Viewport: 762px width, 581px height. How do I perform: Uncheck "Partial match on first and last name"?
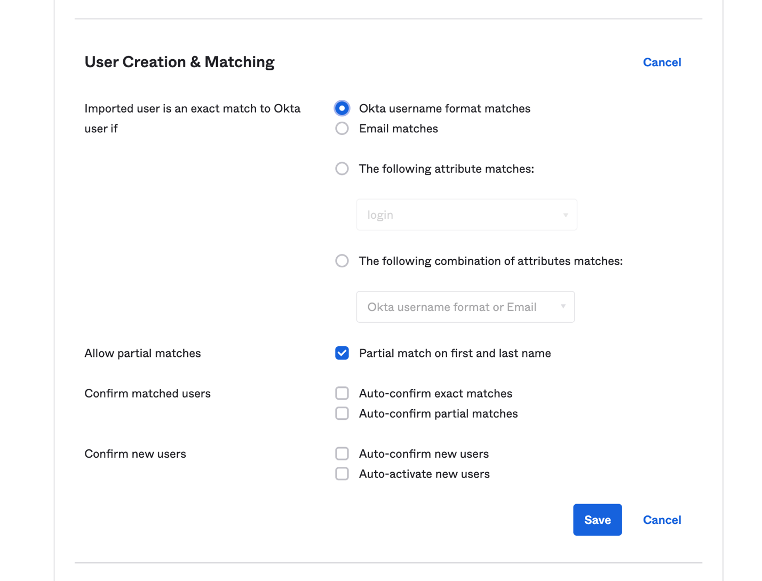[342, 353]
